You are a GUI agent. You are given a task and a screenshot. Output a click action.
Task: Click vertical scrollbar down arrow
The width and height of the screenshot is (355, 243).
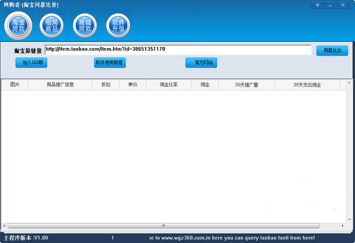coord(349,219)
